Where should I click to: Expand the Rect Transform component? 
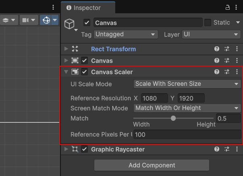[x=66, y=49]
